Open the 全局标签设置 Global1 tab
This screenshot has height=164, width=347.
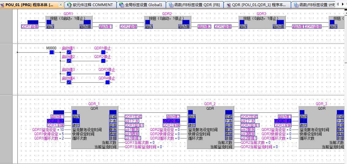pos(143,5)
